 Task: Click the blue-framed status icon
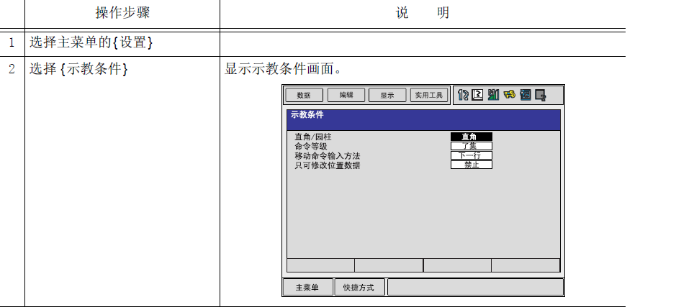point(526,95)
